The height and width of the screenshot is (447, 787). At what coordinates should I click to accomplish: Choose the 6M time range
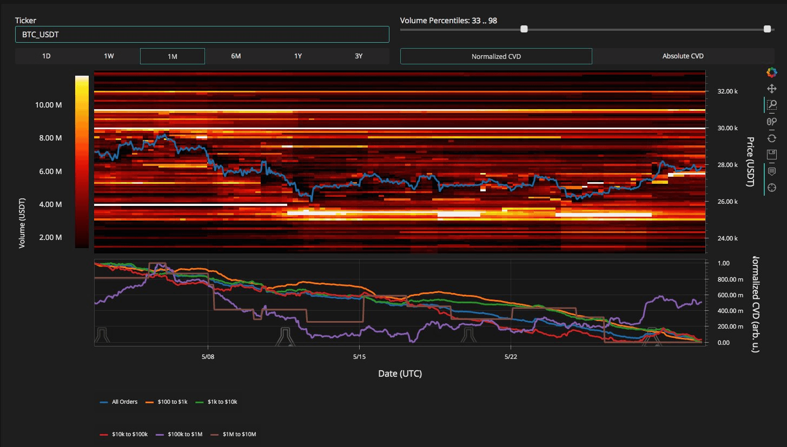(x=236, y=56)
